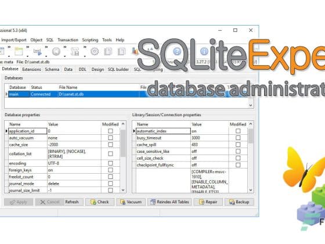The width and height of the screenshot is (325, 244).
Task: Toggle Modified checkbox for foreign_keys
Action: pos(110,170)
